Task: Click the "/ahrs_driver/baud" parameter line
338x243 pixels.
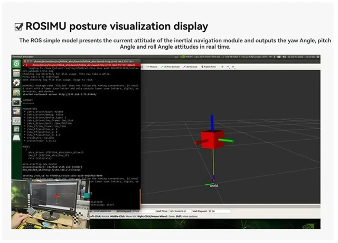Action: [45, 112]
